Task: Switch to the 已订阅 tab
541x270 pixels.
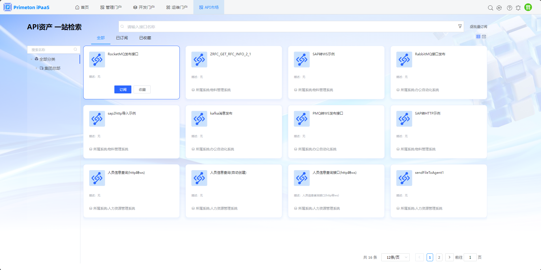Action: (122, 38)
